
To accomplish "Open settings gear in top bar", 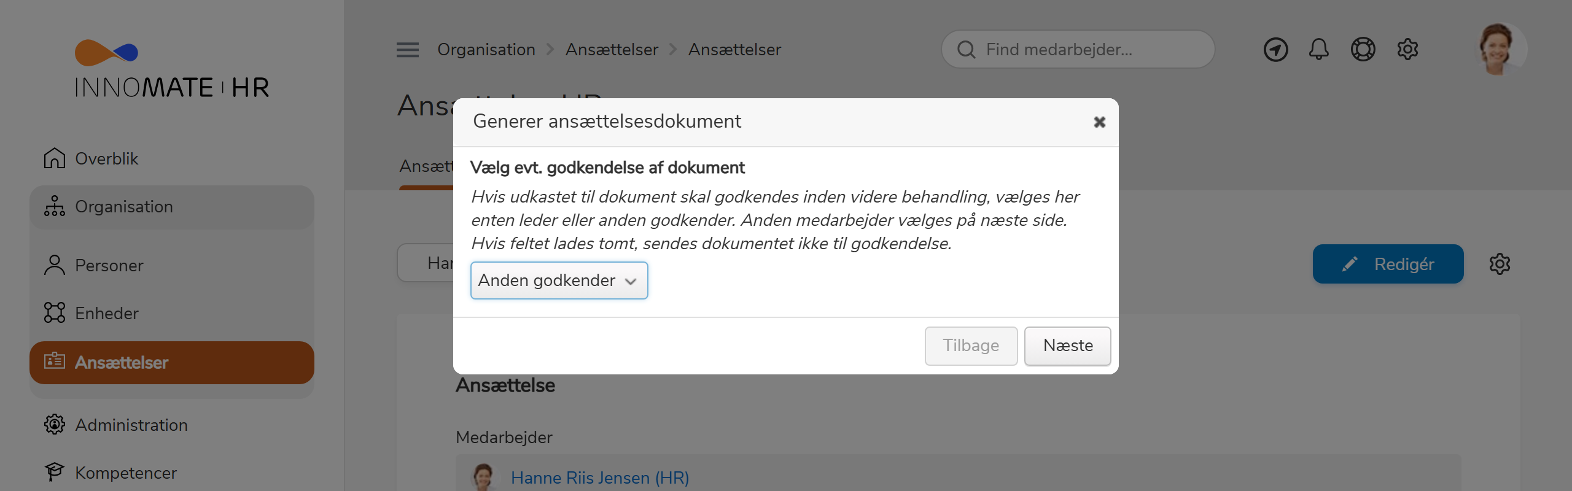I will [1407, 50].
